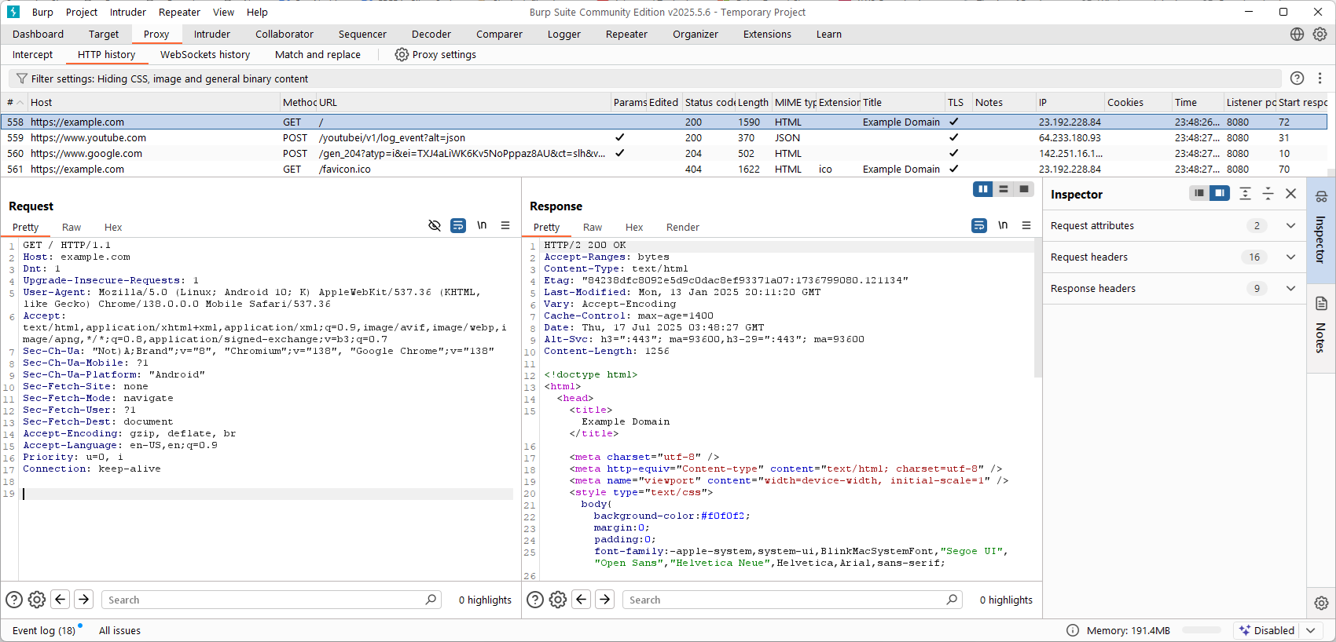
Task: Switch Request view to Raw
Action: [72, 227]
